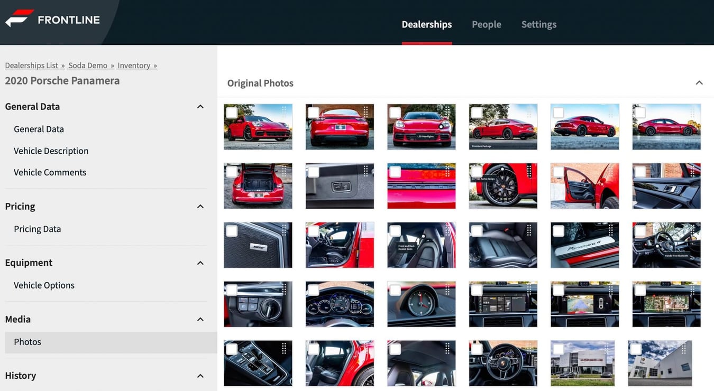Tick checkbox on open red door photo
This screenshot has width=714, height=391.
pos(559,172)
